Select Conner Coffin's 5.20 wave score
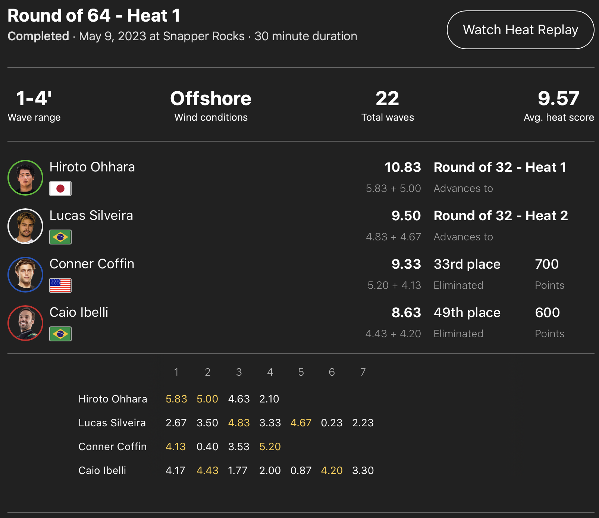Screen dimensions: 599x518 tap(270, 447)
